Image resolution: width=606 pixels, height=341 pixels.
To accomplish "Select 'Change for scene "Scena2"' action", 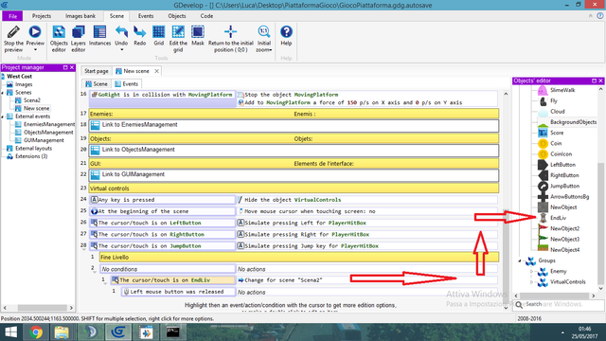I will tap(280, 280).
